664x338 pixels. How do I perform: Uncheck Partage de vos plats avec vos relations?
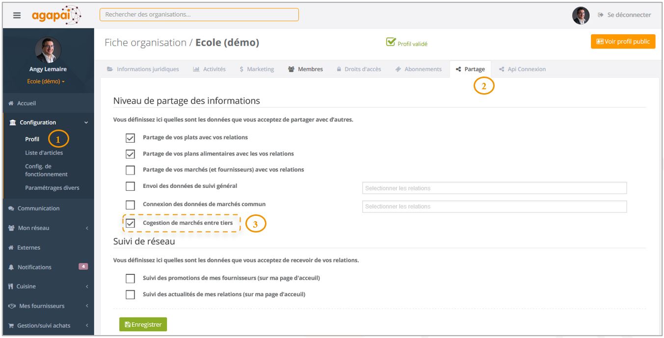click(131, 138)
